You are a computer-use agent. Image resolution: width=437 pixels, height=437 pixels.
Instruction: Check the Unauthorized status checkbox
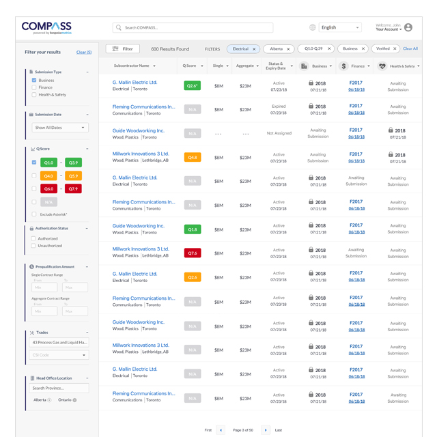coord(33,246)
